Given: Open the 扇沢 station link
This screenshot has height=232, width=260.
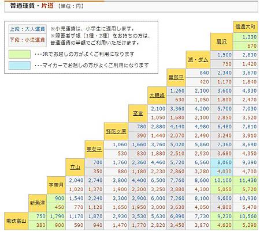Looking at the screenshot, I should click(x=221, y=41).
